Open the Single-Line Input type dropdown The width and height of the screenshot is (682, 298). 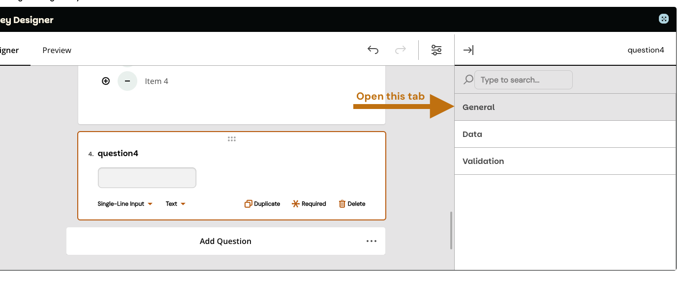click(x=125, y=204)
